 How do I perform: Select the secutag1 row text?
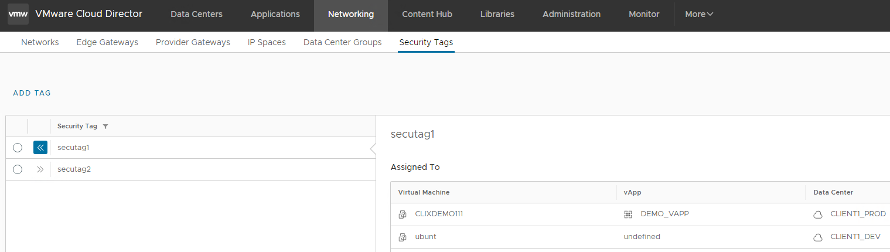tap(73, 148)
